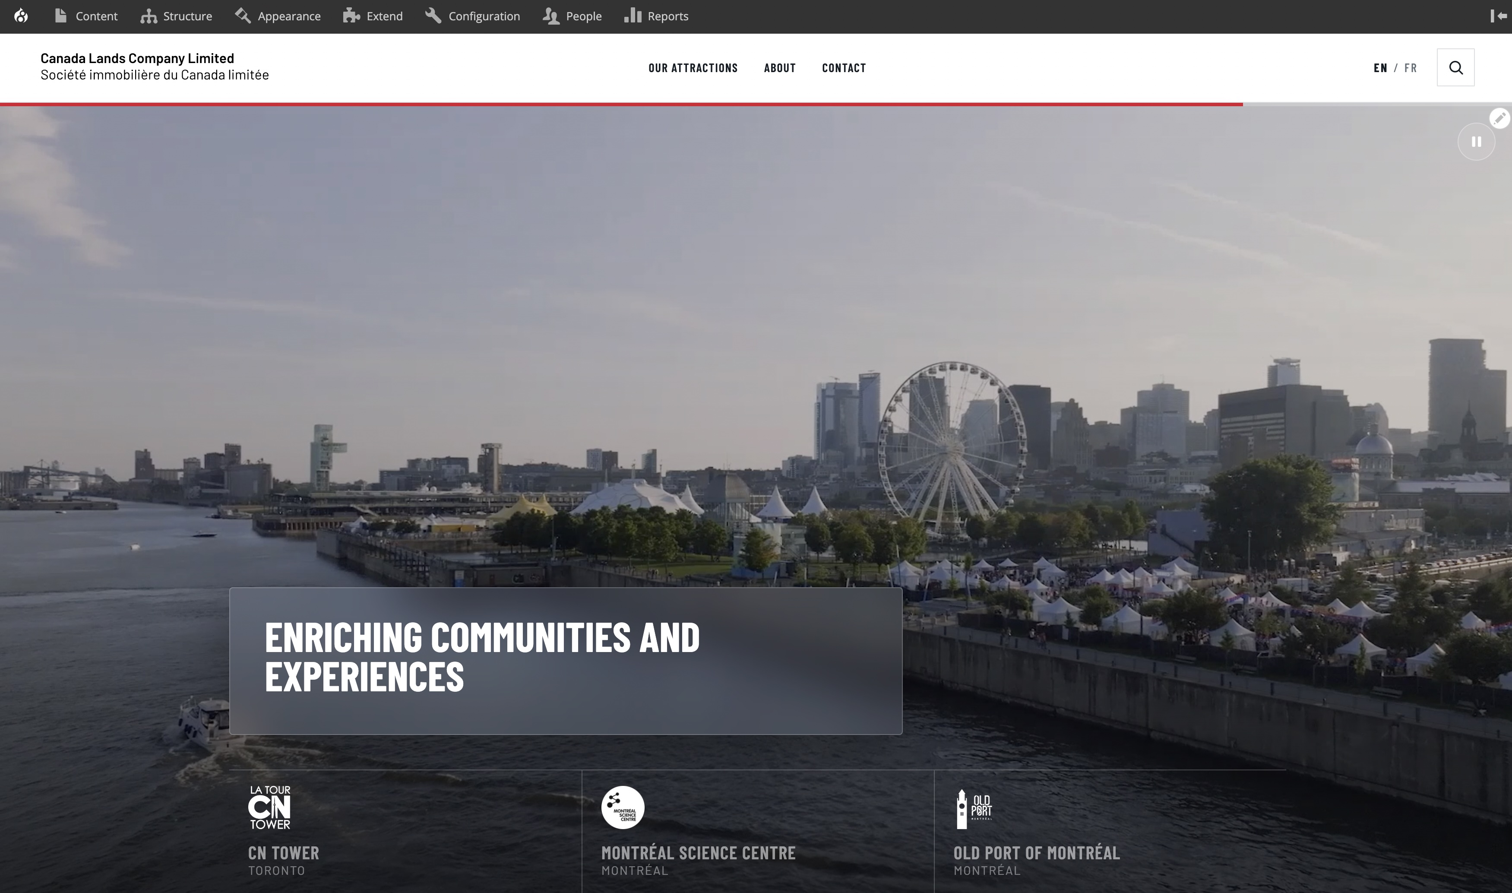
Task: Open the Old Port of Montréal title
Action: (x=1037, y=853)
